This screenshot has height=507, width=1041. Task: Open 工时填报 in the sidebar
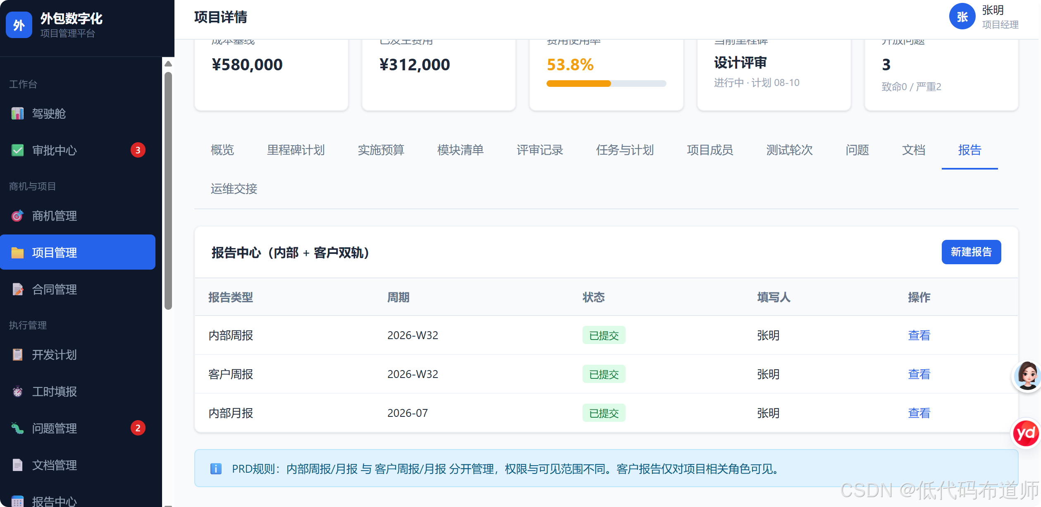pos(78,391)
